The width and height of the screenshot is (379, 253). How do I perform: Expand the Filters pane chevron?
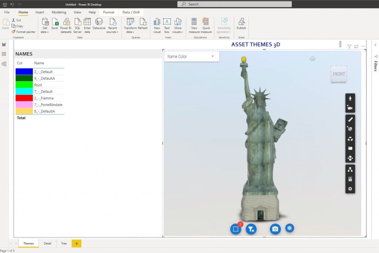pos(375,45)
